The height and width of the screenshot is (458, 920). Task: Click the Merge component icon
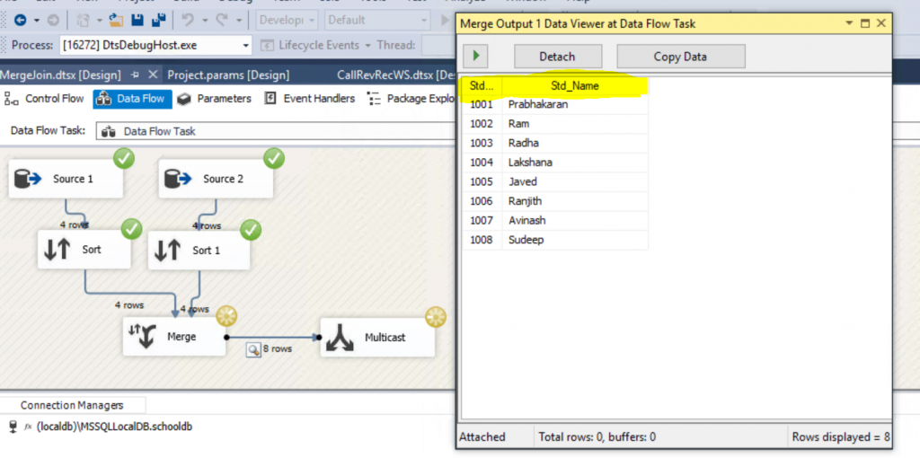point(142,337)
